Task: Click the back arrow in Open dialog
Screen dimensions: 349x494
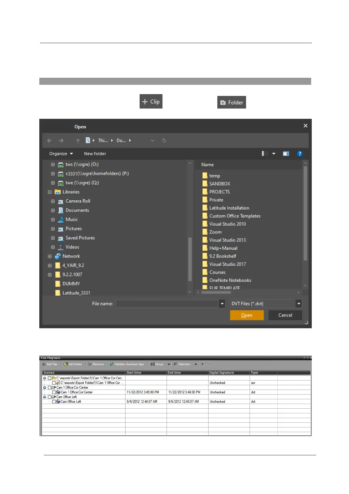Action: [x=50, y=141]
